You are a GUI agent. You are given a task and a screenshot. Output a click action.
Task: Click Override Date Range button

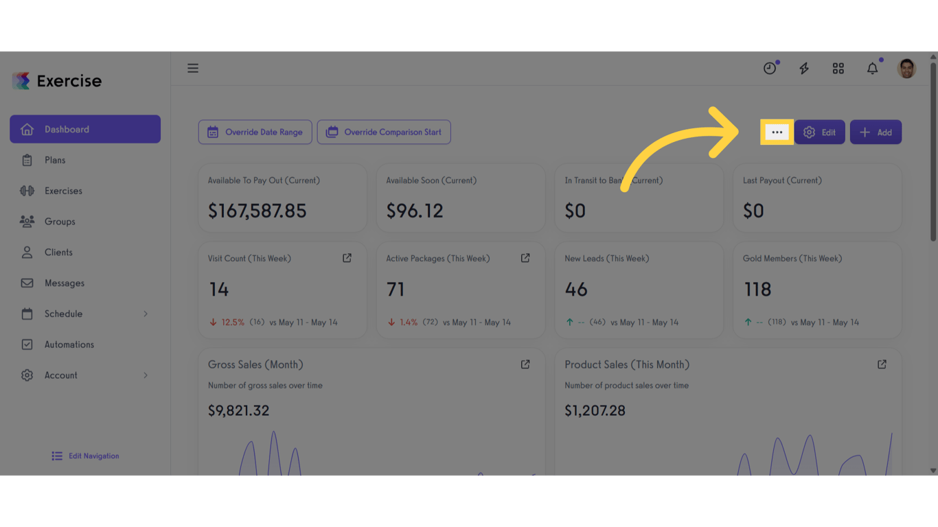(x=255, y=132)
